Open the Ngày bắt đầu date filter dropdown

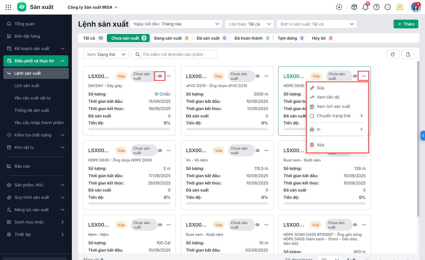(x=176, y=24)
